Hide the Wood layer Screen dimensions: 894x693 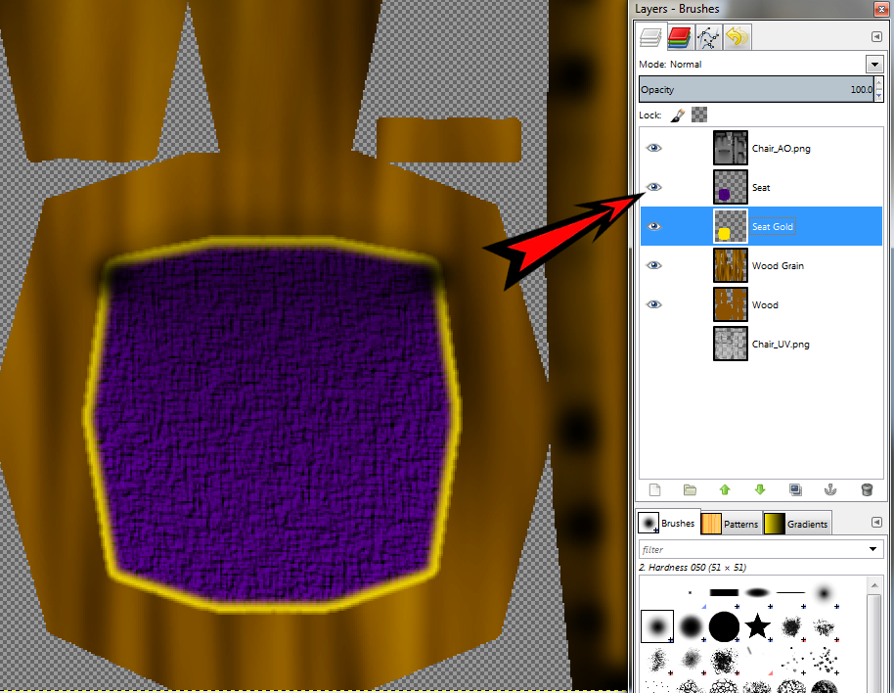tap(654, 304)
